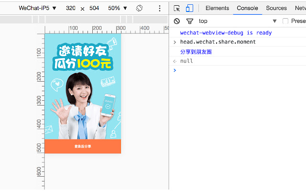
Task: Click the 邀请好友 瓜分100元 banner title
Action: pos(83,57)
